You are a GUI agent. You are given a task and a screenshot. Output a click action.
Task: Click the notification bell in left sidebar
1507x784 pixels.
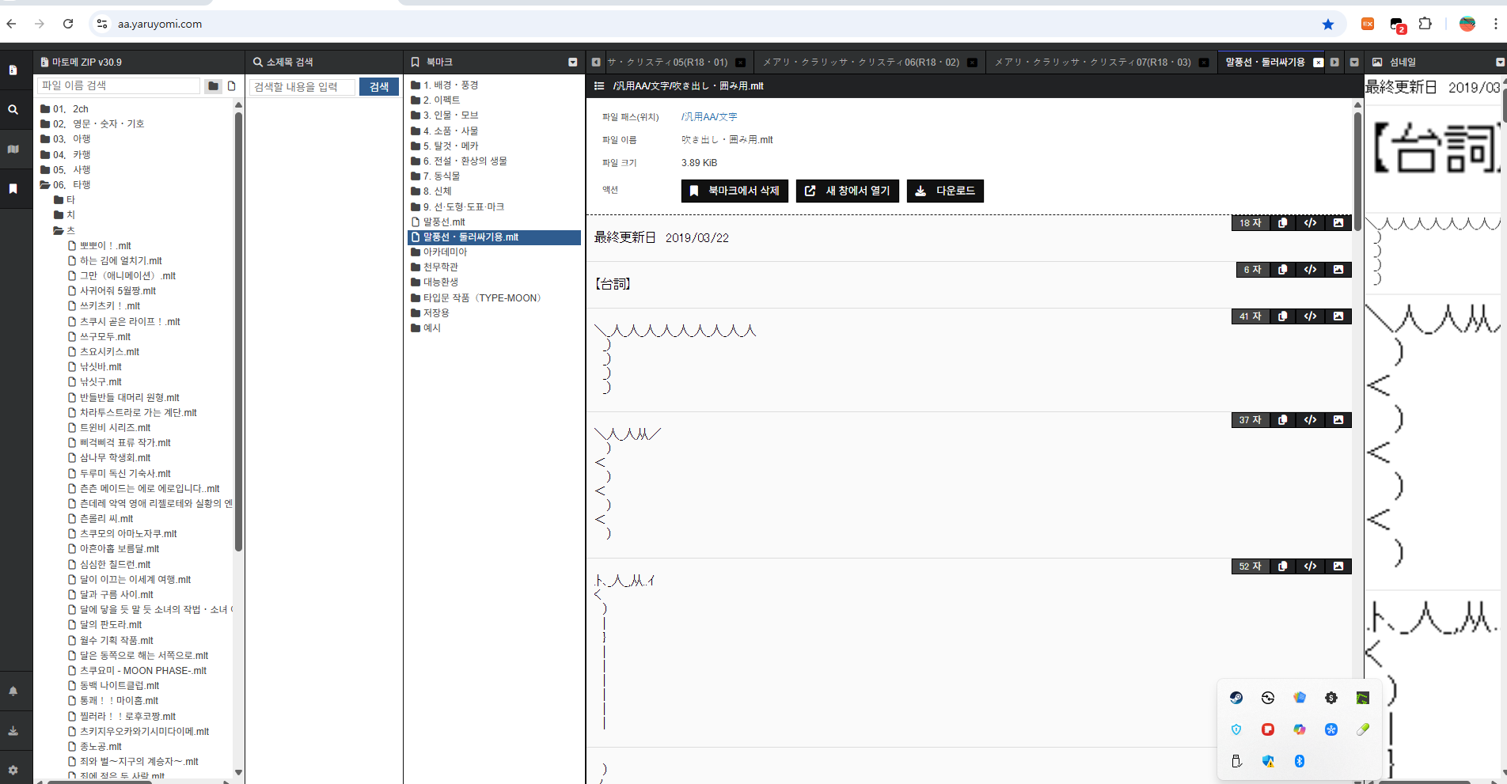[x=13, y=691]
